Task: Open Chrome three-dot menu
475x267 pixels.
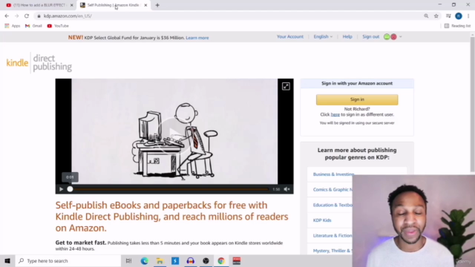Action: tap(468, 16)
